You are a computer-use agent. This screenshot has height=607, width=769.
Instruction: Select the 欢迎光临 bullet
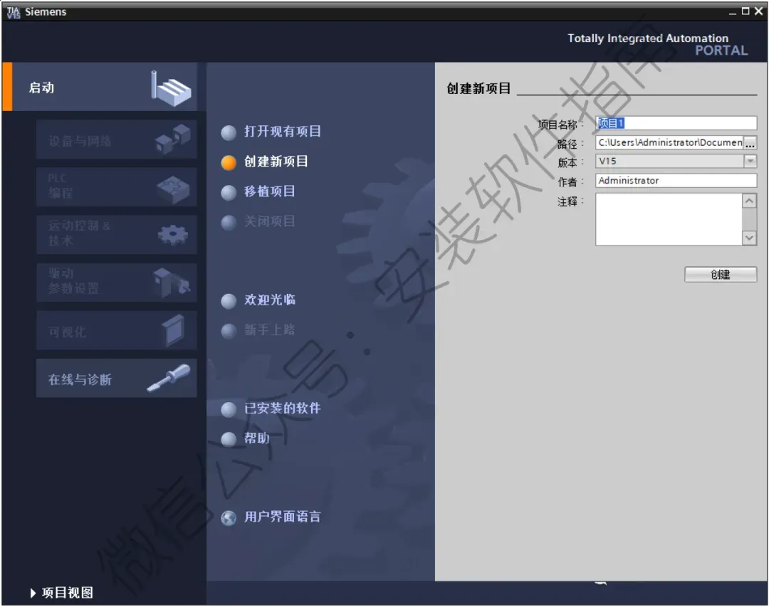[x=229, y=301]
